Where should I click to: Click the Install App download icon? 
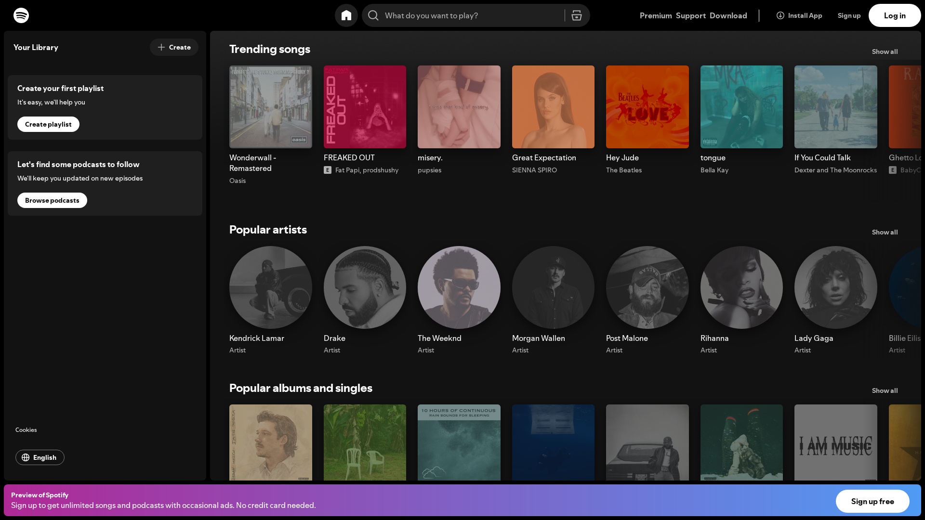click(780, 15)
